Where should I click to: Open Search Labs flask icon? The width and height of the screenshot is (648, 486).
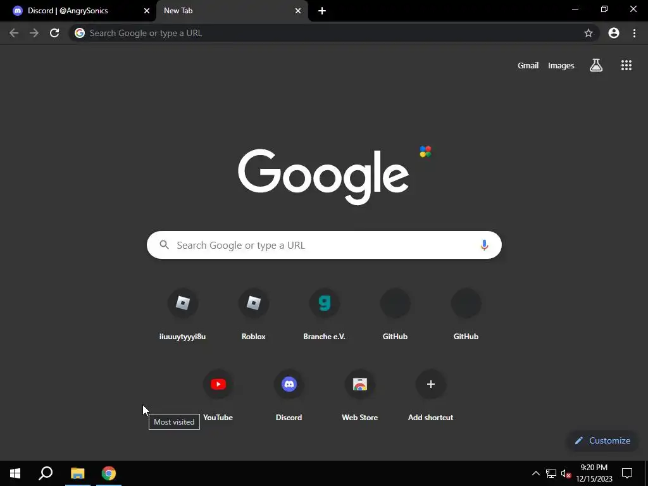596,65
